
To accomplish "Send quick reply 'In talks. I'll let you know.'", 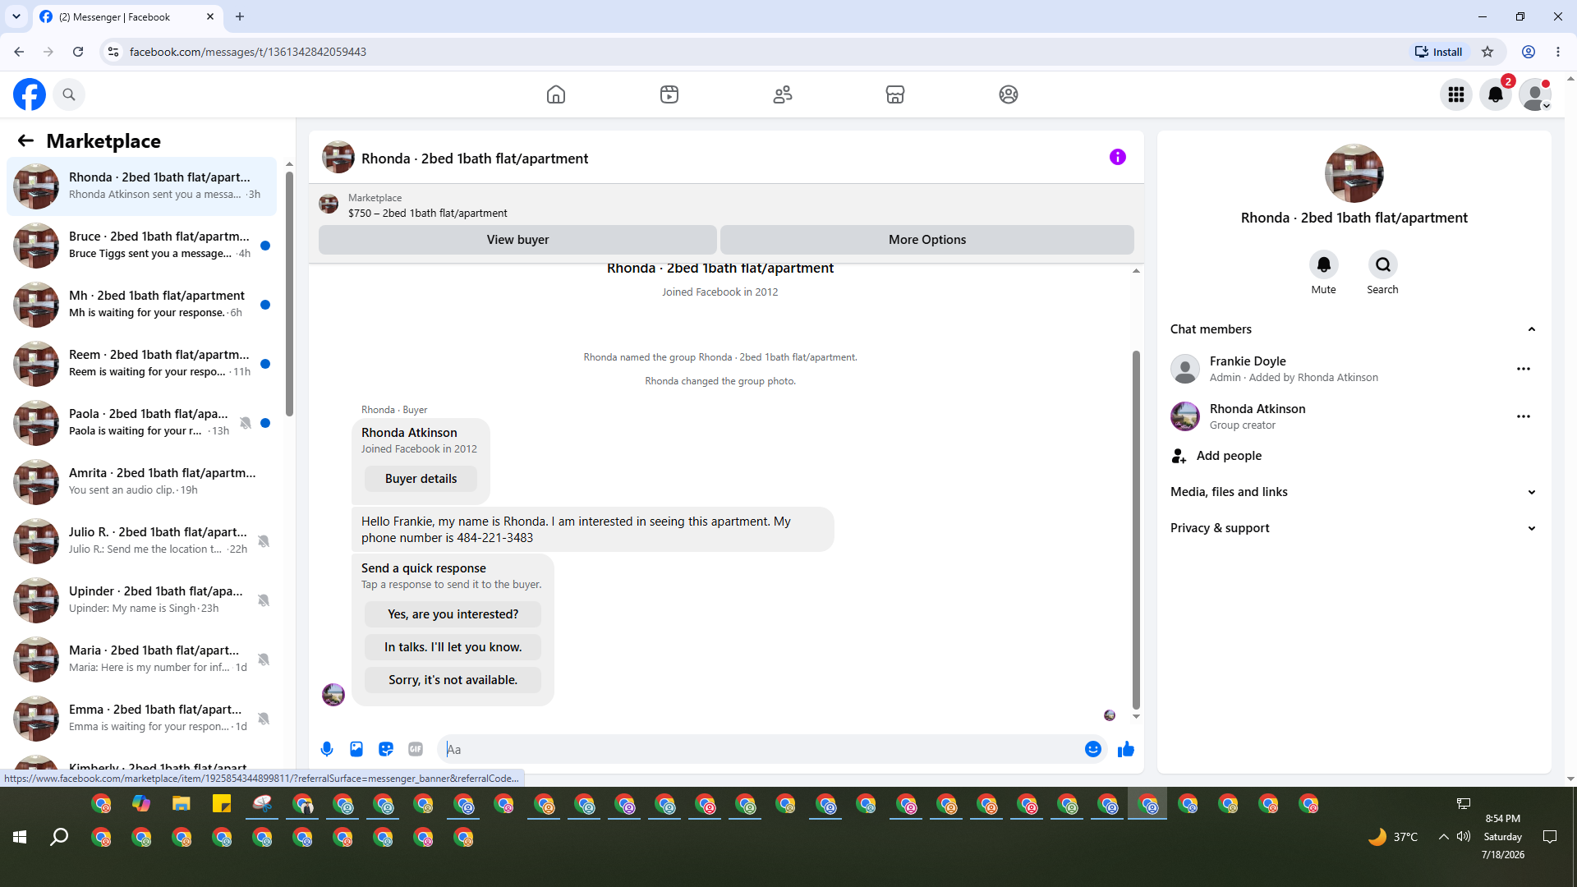I will click(453, 647).
